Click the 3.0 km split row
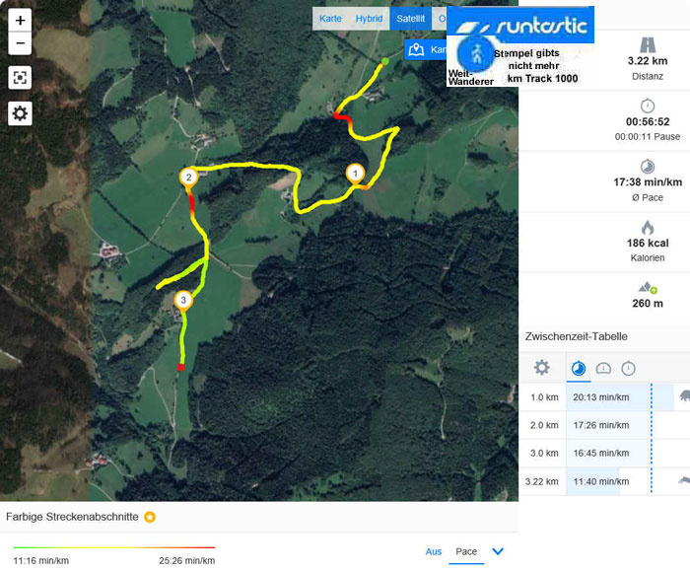This screenshot has height=570, width=690. tap(604, 453)
